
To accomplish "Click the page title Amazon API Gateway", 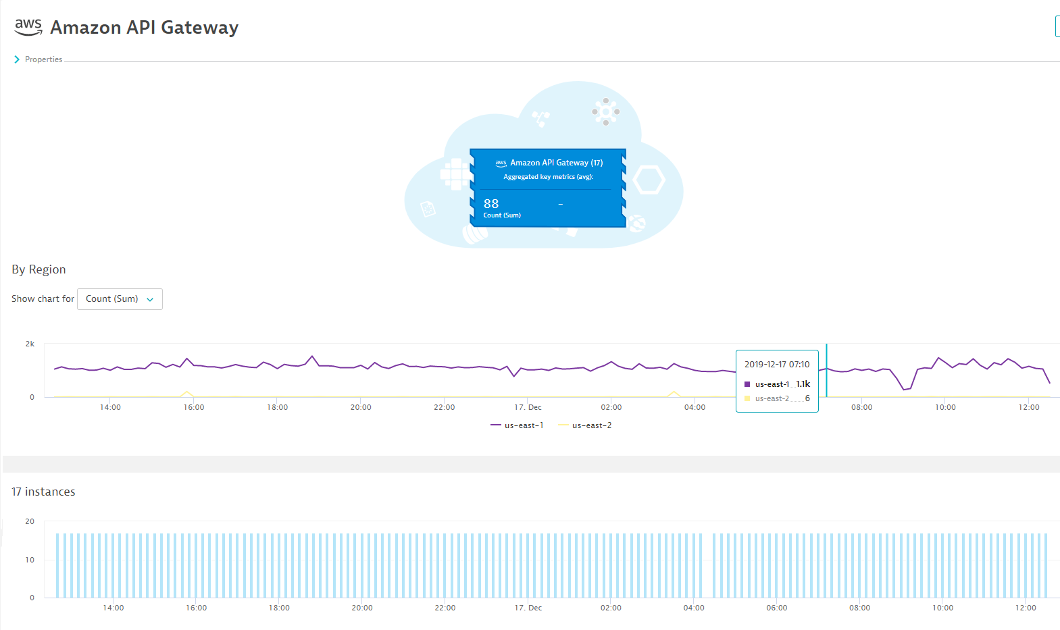I will point(145,27).
